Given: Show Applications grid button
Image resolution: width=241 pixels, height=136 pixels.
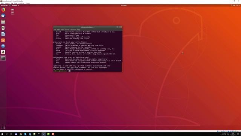Looking at the screenshot, I should [x=3, y=127].
